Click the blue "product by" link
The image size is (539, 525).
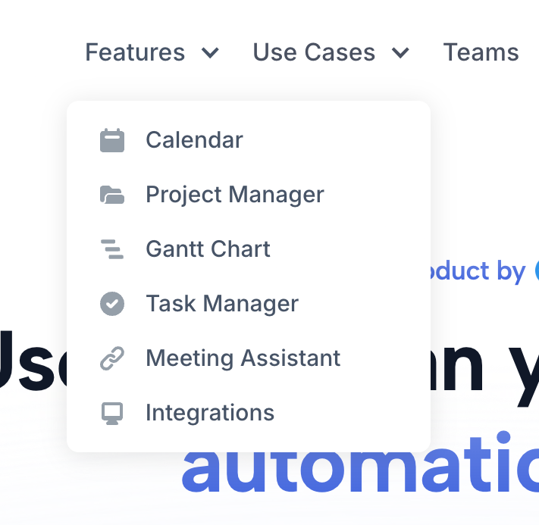pos(478,271)
